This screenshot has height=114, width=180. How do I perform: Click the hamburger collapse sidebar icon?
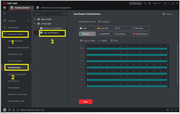pos(4,14)
